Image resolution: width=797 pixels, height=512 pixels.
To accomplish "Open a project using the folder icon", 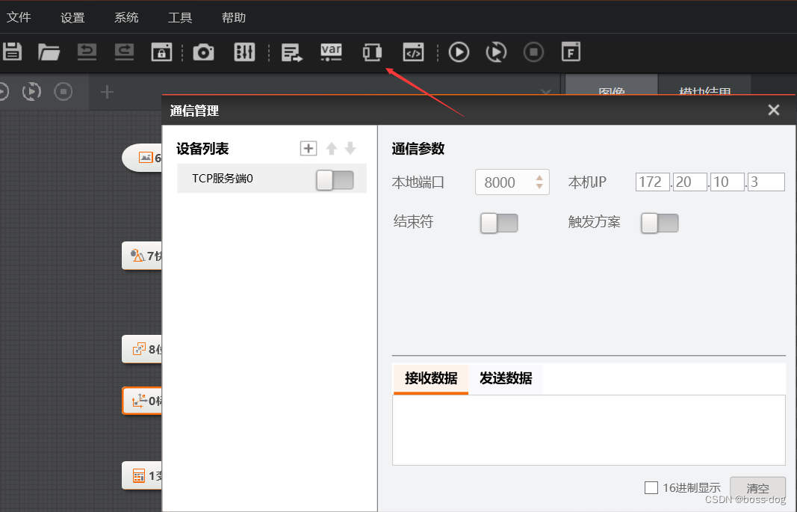I will tap(49, 52).
